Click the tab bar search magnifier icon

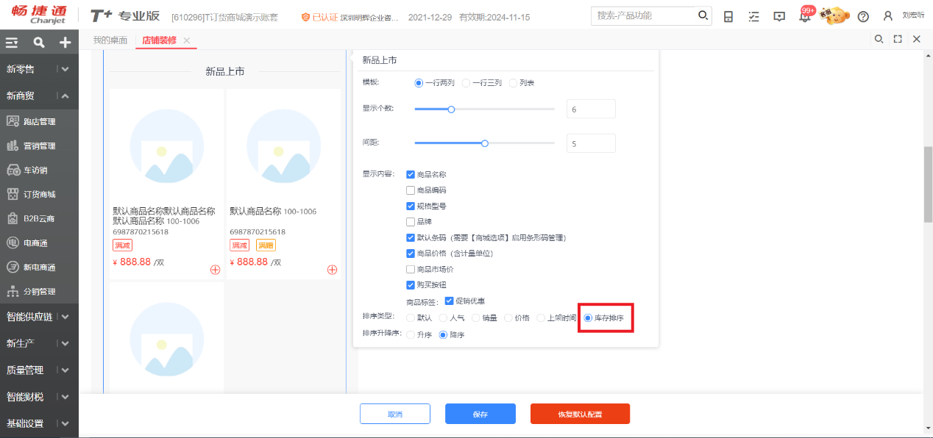coord(879,39)
